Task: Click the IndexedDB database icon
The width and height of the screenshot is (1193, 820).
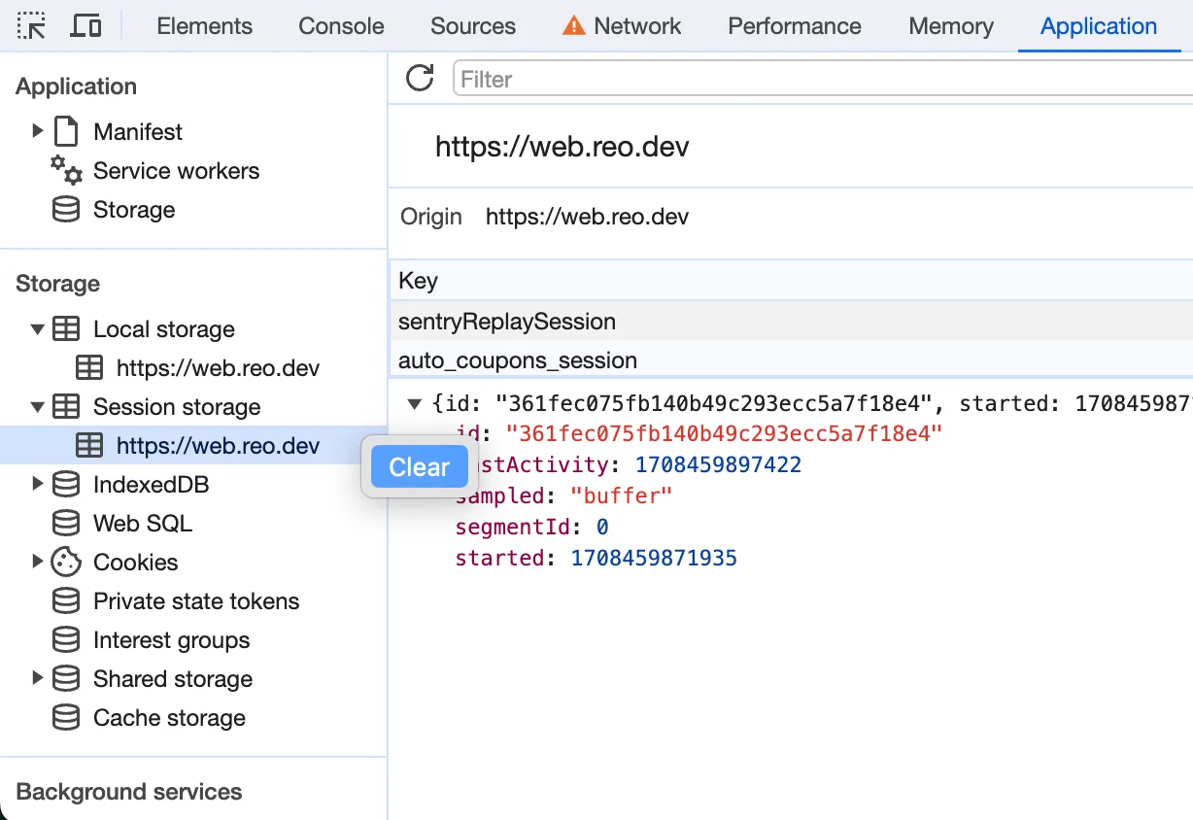Action: point(66,485)
